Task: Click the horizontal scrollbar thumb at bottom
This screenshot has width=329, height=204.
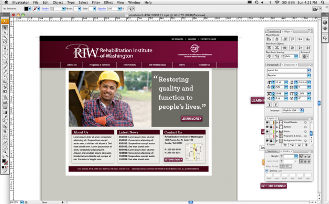Action: [x=191, y=202]
